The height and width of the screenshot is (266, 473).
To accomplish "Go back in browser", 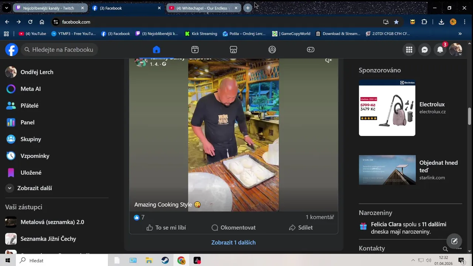I will click(7, 22).
